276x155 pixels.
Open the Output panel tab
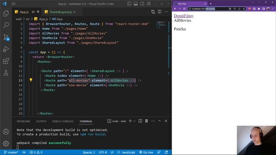coord(41,121)
